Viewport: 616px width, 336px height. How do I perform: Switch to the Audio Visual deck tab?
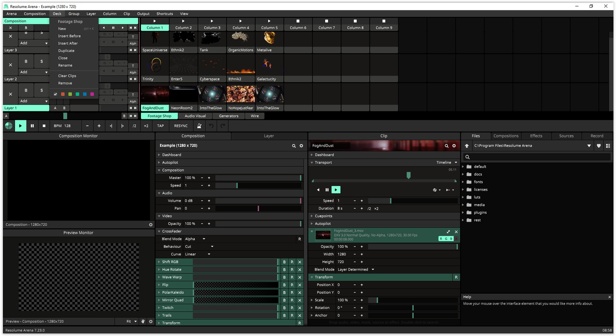(x=195, y=116)
